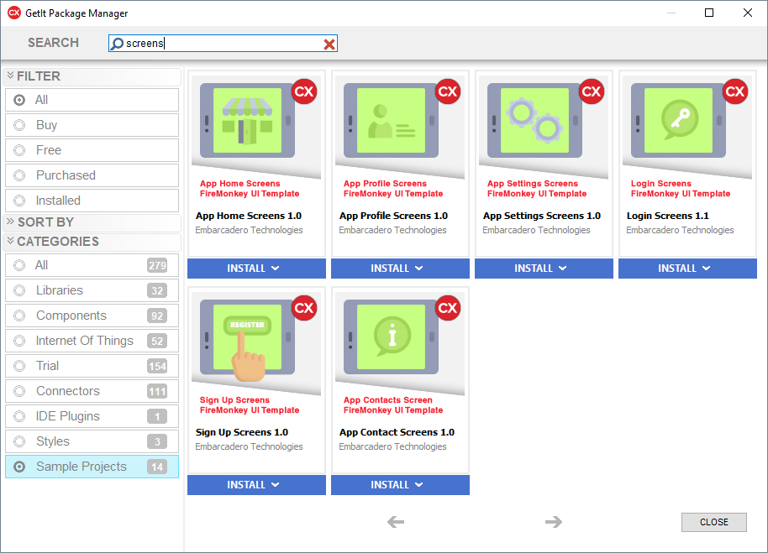Collapse the CATEGORIES section
This screenshot has width=768, height=553.
[x=92, y=242]
